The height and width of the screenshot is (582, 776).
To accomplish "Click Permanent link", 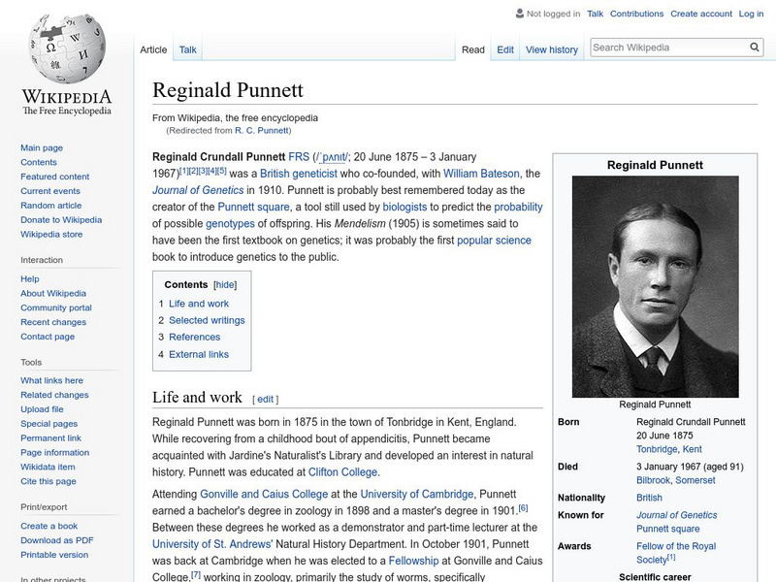I will [x=50, y=438].
